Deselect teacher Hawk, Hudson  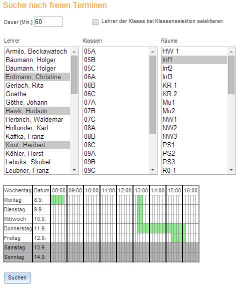pyautogui.click(x=37, y=111)
